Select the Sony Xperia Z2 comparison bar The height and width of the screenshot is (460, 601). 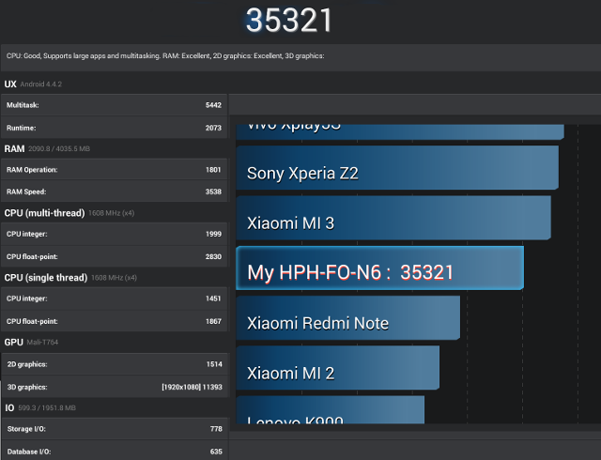397,167
